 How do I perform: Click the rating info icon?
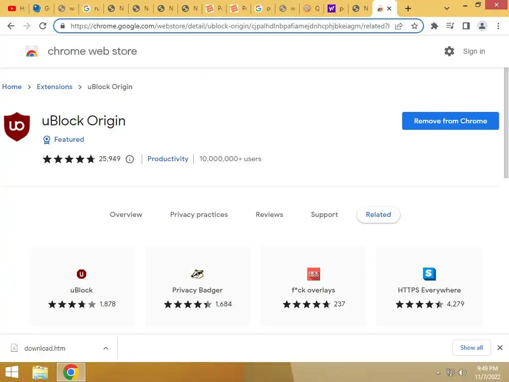click(130, 159)
